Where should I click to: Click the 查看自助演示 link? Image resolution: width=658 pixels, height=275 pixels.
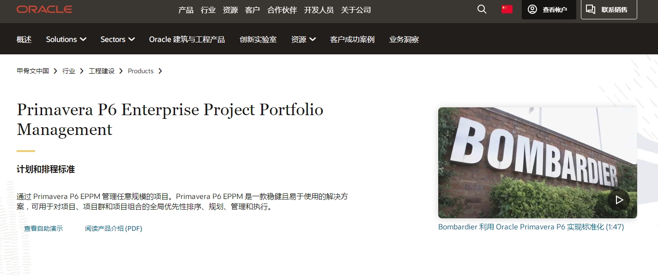click(x=43, y=228)
